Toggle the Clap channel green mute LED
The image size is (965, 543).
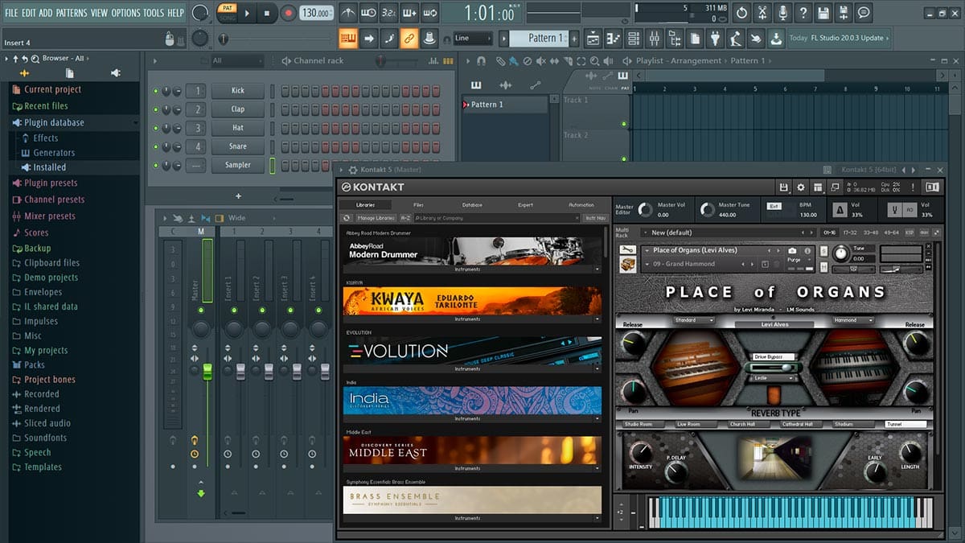(156, 109)
